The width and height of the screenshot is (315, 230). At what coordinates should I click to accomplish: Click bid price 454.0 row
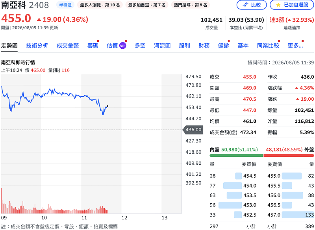(x=233, y=186)
